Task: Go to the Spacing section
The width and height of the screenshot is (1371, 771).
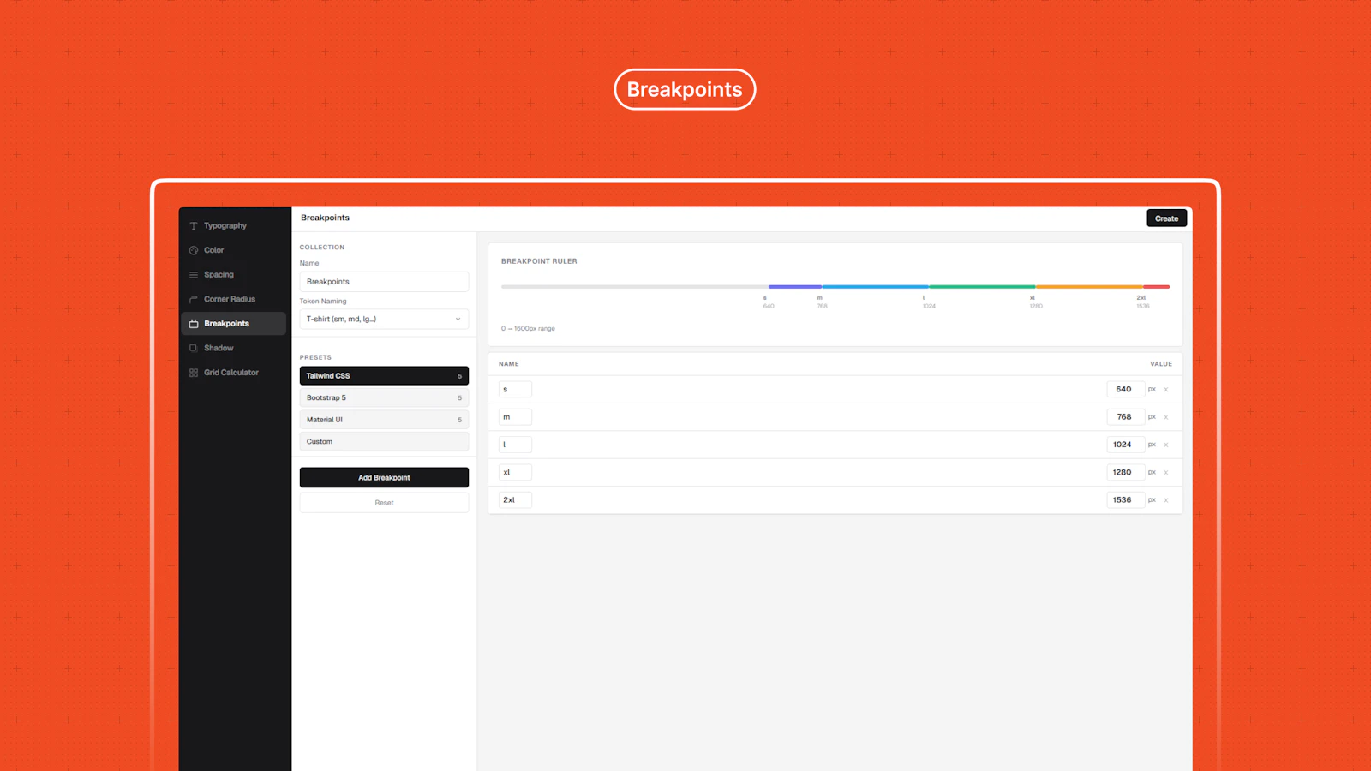Action: pyautogui.click(x=233, y=275)
